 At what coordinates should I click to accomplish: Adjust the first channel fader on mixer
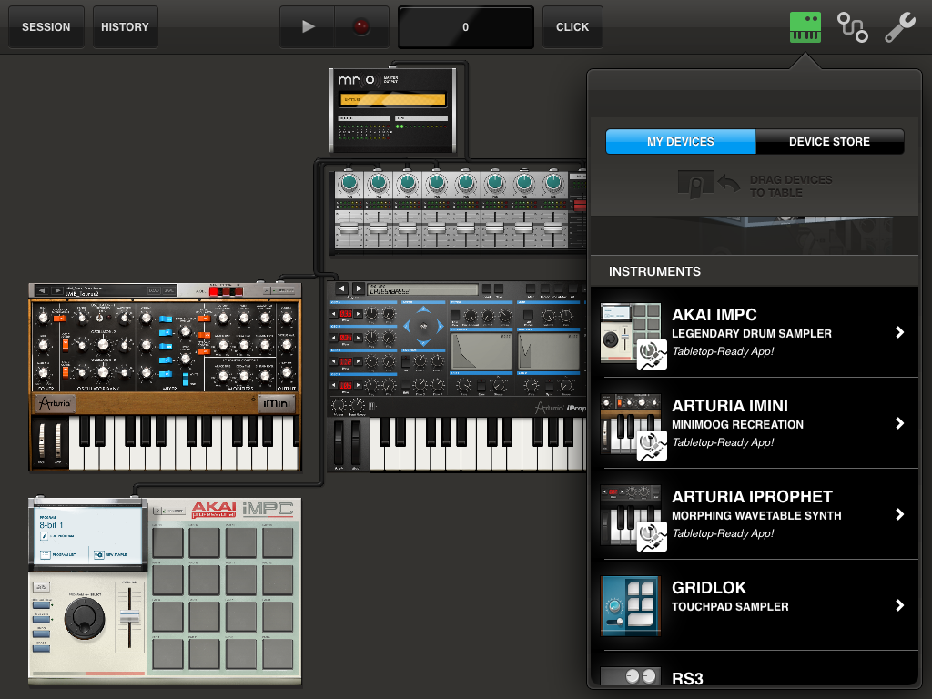point(349,229)
